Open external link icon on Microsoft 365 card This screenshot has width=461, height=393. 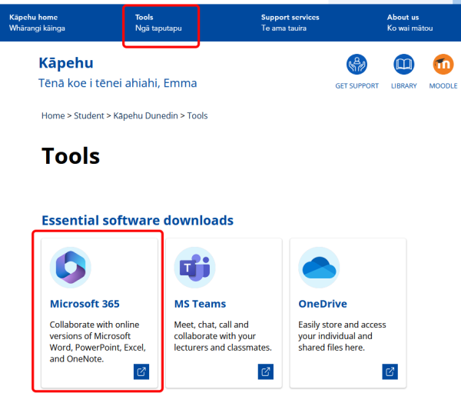(x=141, y=371)
